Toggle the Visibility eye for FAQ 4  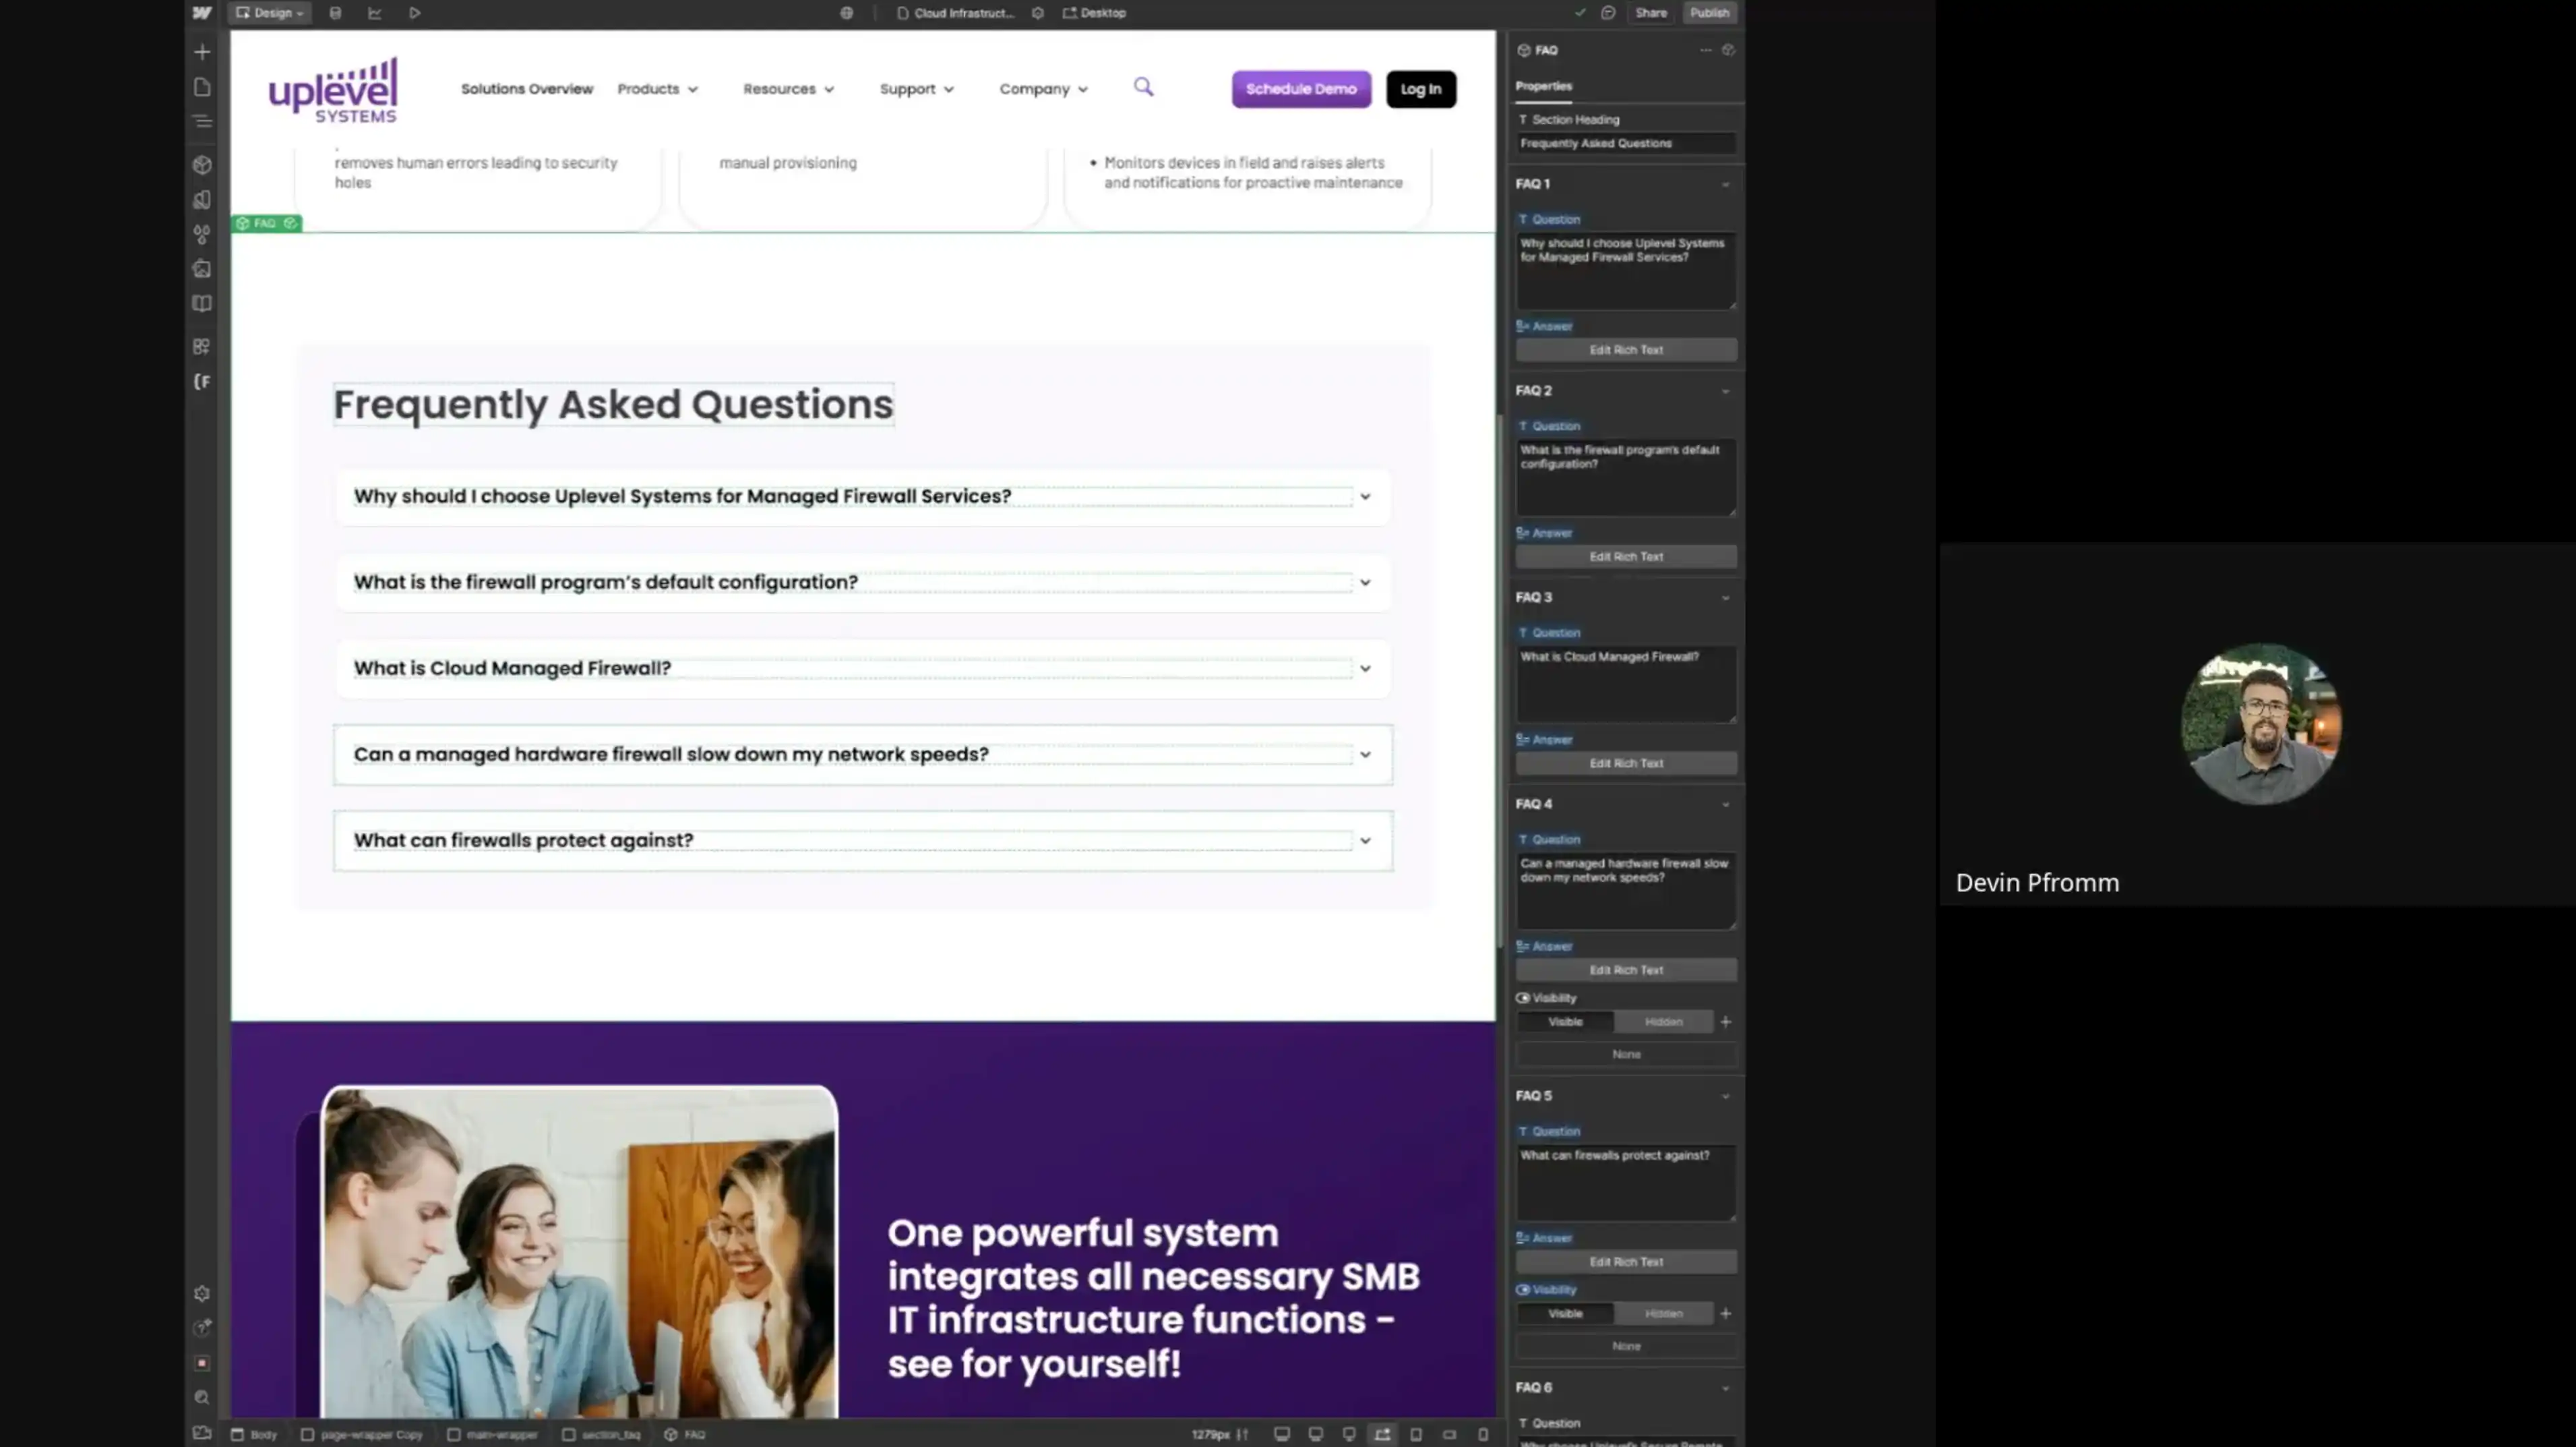pos(1524,998)
